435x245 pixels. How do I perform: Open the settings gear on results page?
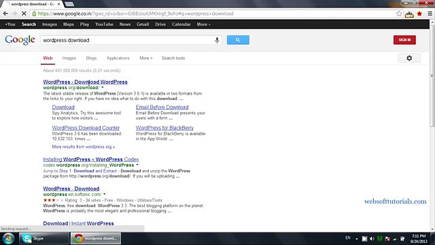tap(409, 58)
